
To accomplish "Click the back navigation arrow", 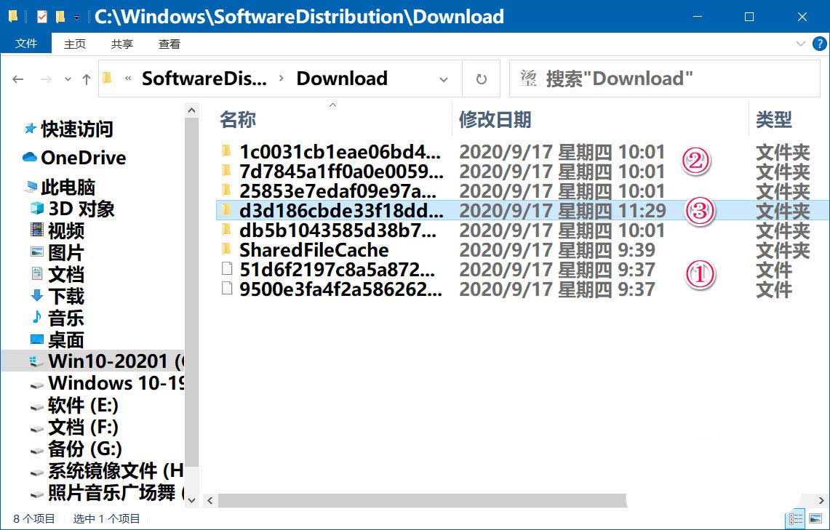I will tap(18, 79).
